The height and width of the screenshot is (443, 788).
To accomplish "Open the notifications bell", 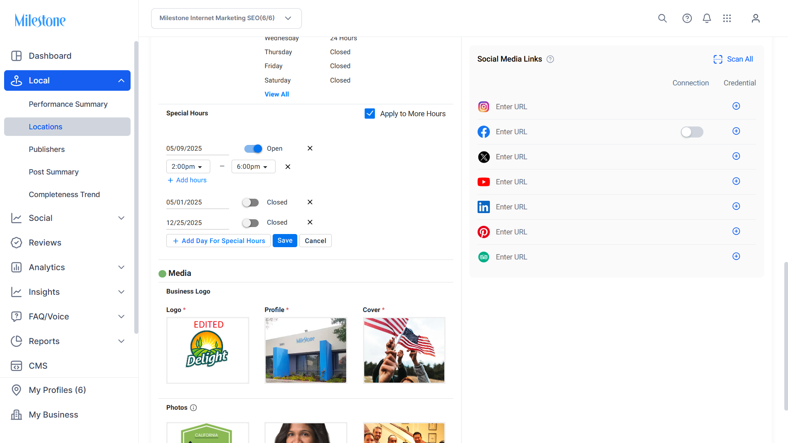I will coord(707,18).
